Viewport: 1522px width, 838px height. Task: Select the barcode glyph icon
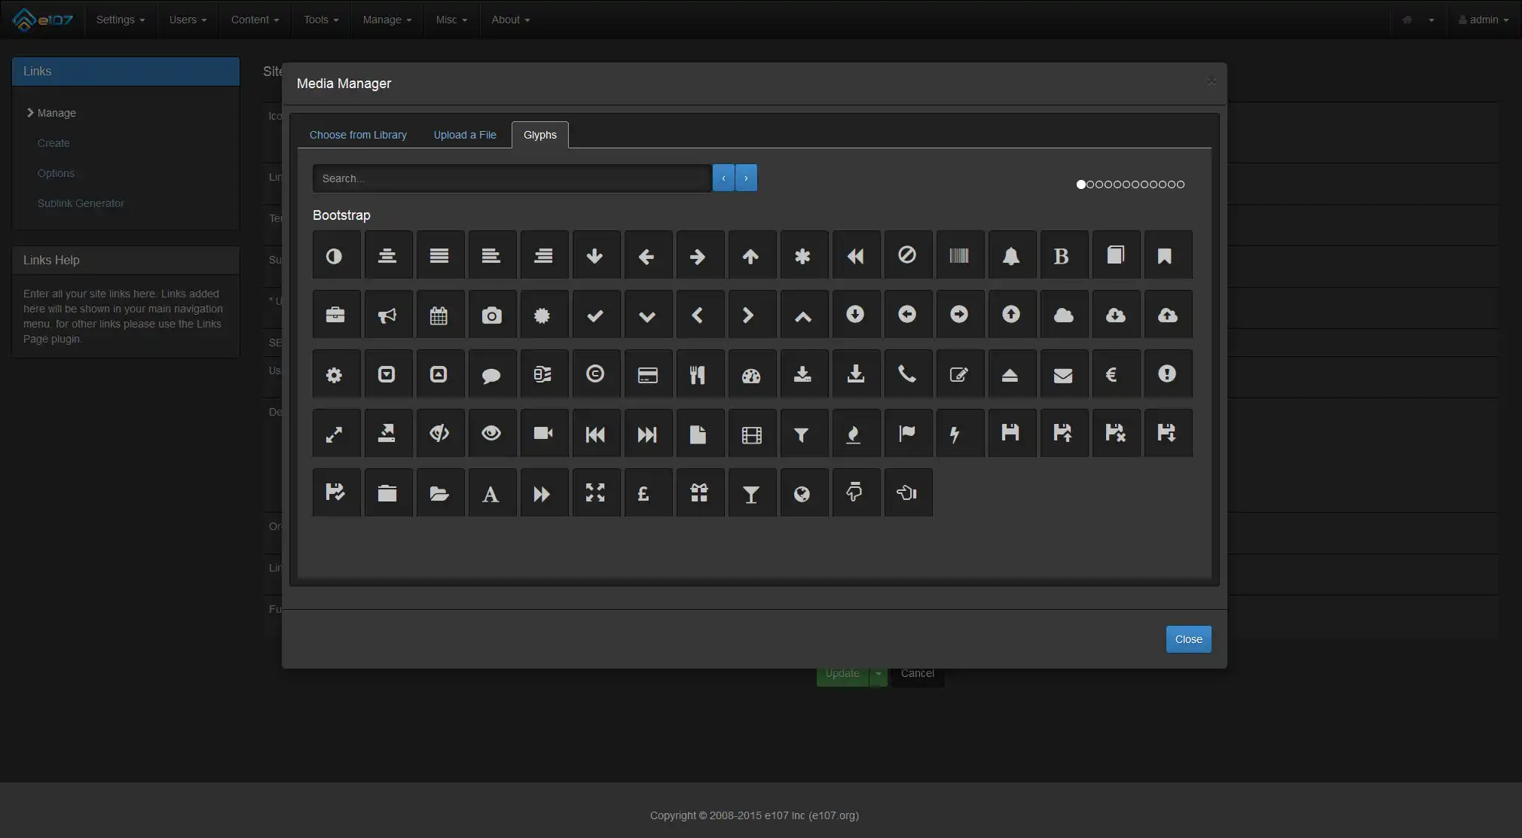click(959, 255)
